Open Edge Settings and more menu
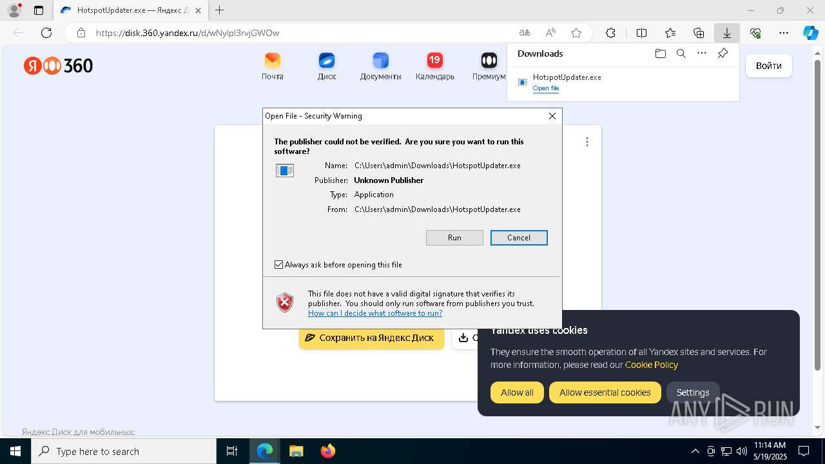Screen dimensions: 825x464 pos(784,33)
